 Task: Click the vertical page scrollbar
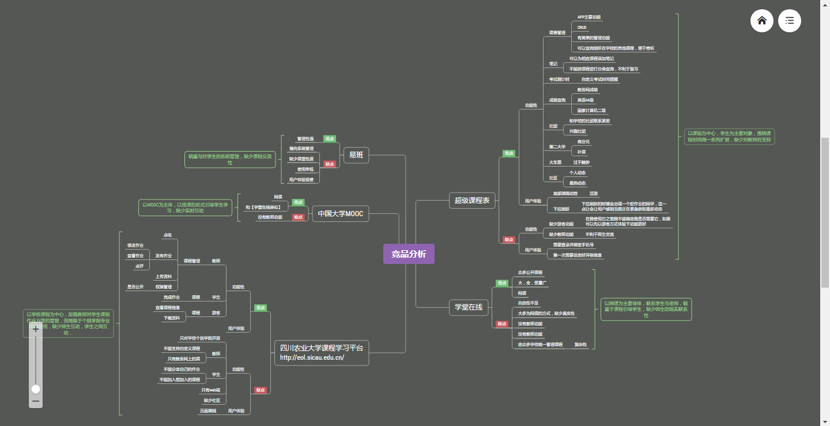825,213
